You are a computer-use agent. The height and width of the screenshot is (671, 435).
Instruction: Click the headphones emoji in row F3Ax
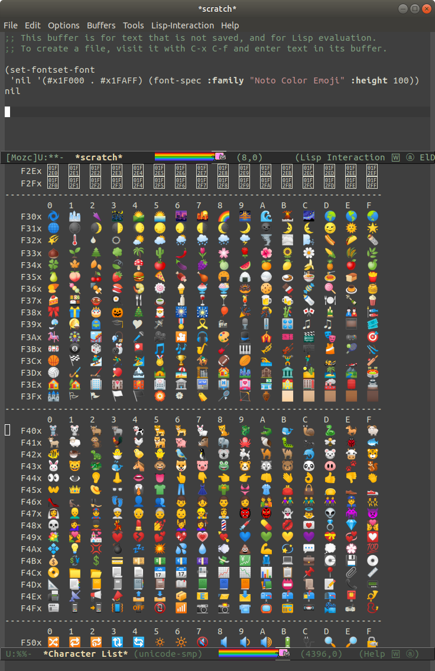202,337
